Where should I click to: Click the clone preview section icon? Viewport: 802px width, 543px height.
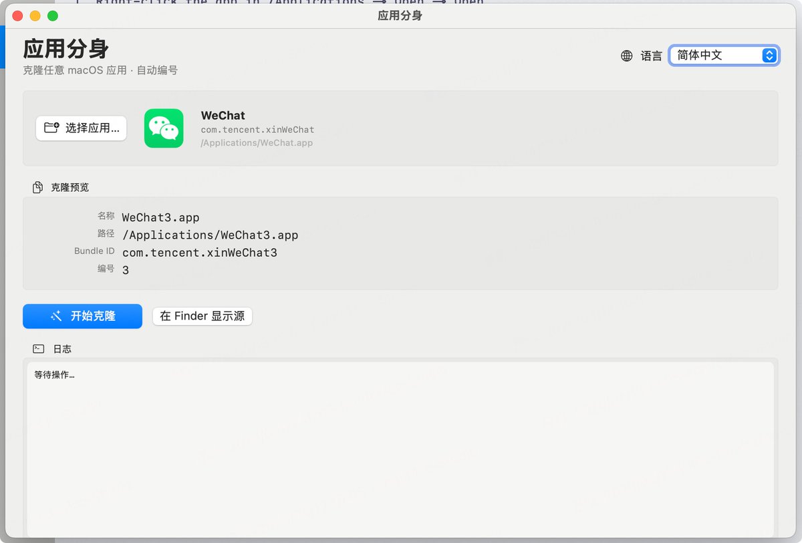tap(38, 187)
